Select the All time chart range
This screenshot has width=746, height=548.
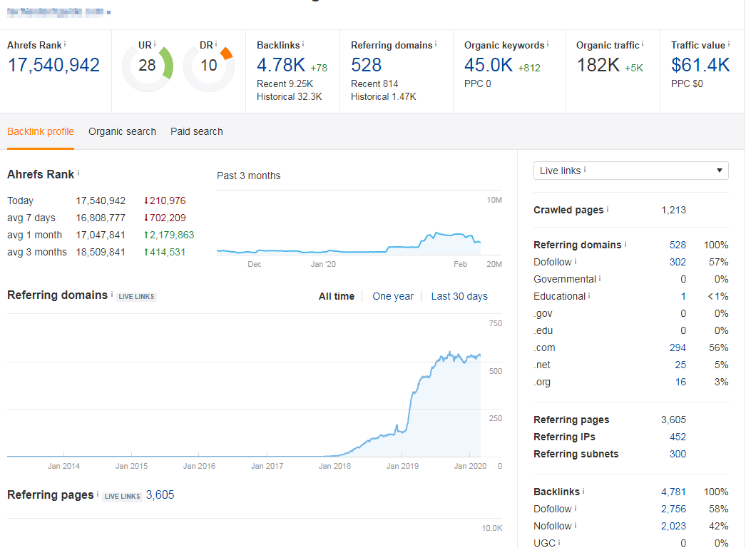tap(337, 296)
